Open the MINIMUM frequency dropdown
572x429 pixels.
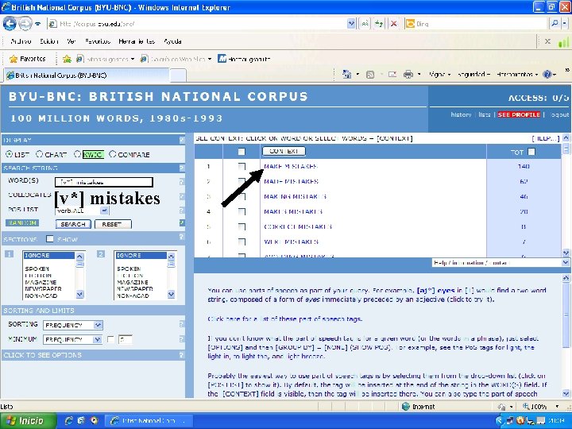tap(98, 339)
